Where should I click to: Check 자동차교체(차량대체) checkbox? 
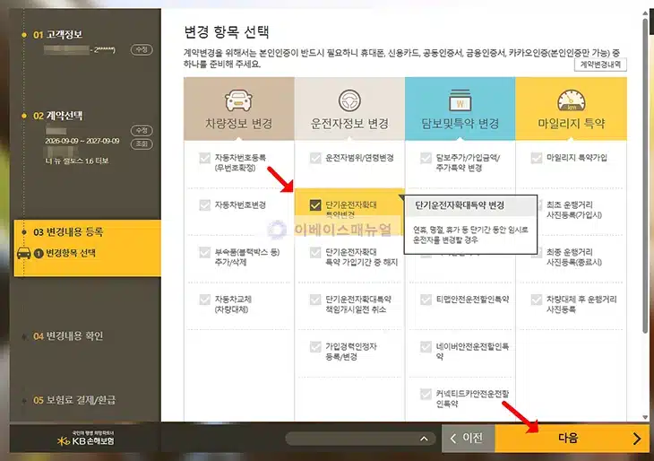click(x=205, y=300)
